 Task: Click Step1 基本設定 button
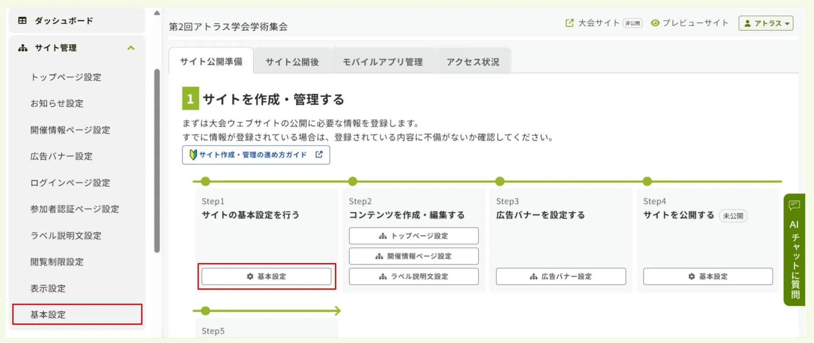coord(266,276)
